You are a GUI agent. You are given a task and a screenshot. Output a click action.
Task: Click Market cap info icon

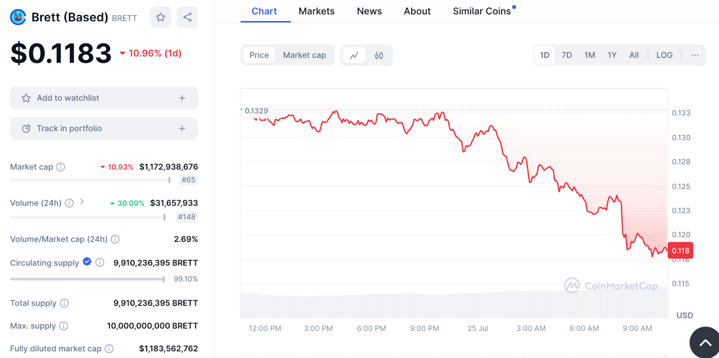pyautogui.click(x=61, y=167)
